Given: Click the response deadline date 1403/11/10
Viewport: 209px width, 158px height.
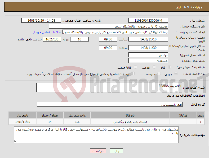Looking at the screenshot, I should pos(148,39).
